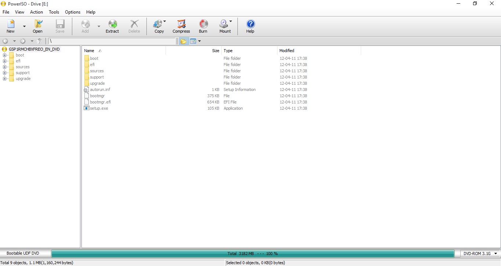The image size is (501, 266).
Task: Click the Total 3182 MB capacity bar
Action: tap(253, 254)
